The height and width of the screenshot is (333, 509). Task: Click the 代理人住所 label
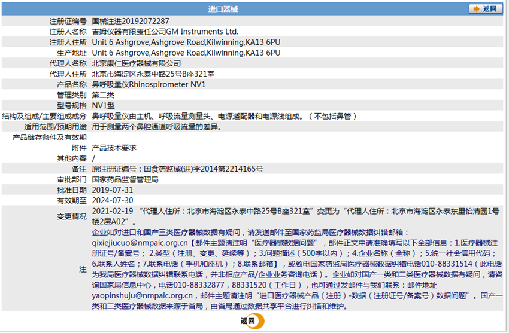pos(68,74)
